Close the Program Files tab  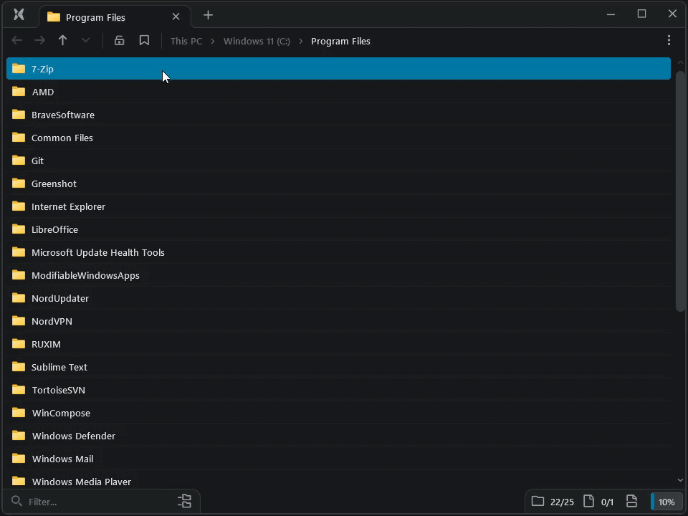[176, 16]
